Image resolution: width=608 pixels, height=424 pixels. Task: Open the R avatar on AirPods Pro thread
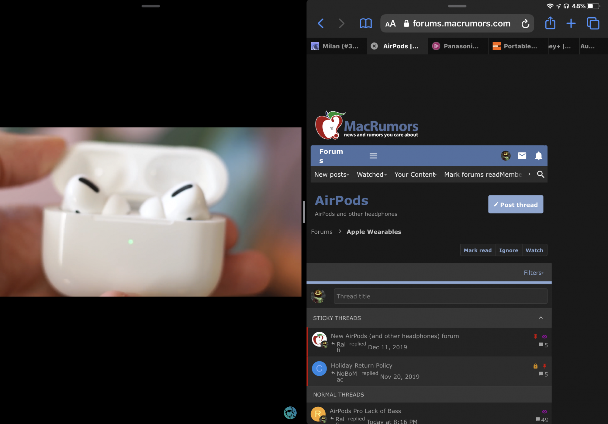[x=318, y=414]
